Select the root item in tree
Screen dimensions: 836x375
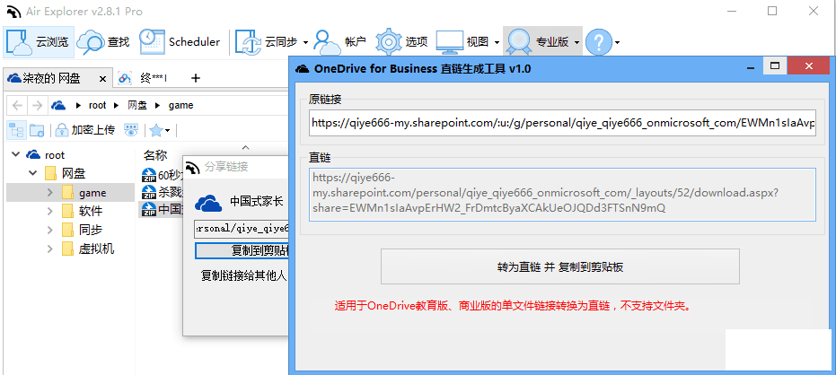55,155
